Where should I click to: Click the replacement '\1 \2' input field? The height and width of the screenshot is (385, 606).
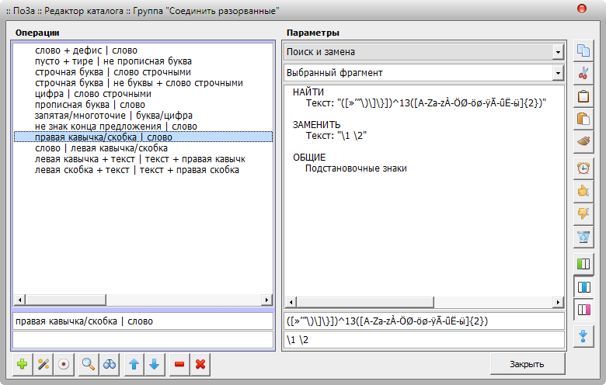pyautogui.click(x=424, y=340)
